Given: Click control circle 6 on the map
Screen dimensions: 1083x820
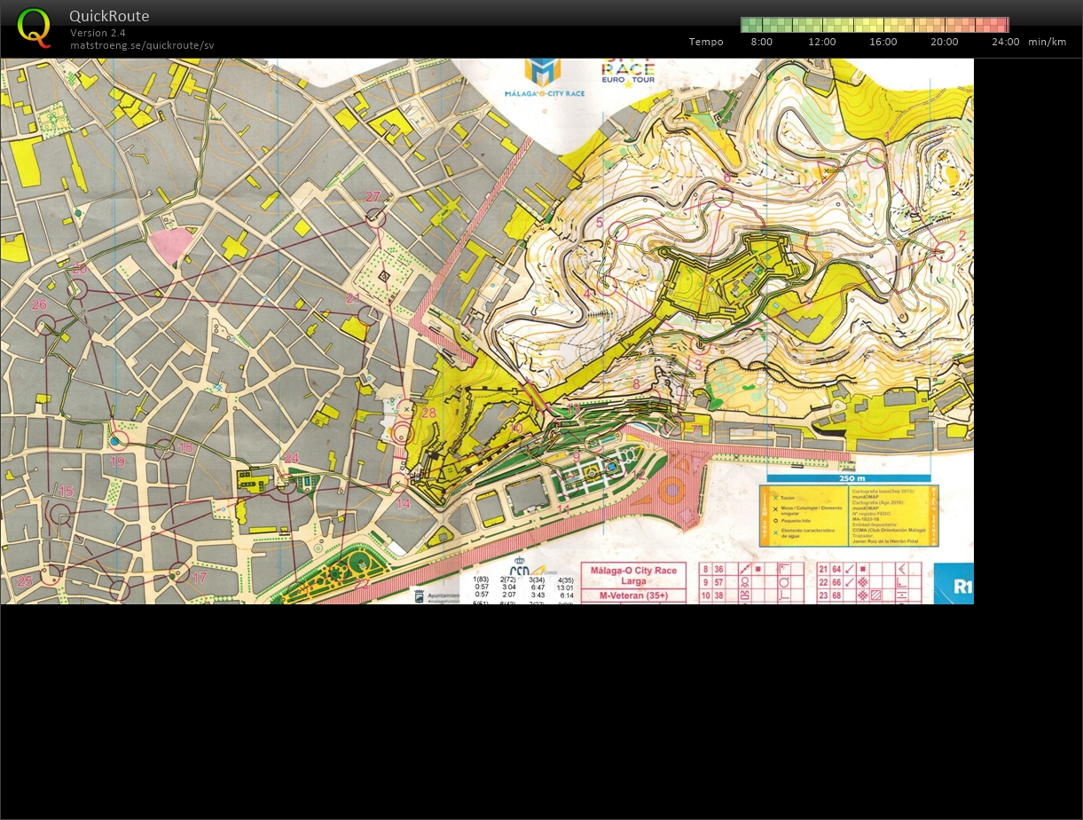Looking at the screenshot, I should coord(722,198).
